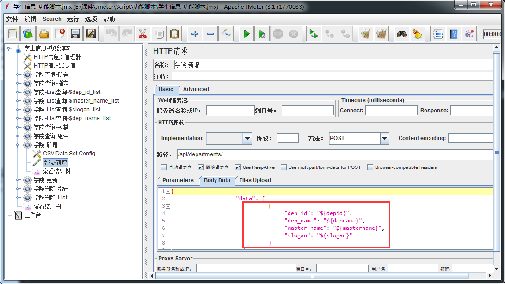The width and height of the screenshot is (505, 284).
Task: Click the Close test plan icon
Action: tap(60, 34)
